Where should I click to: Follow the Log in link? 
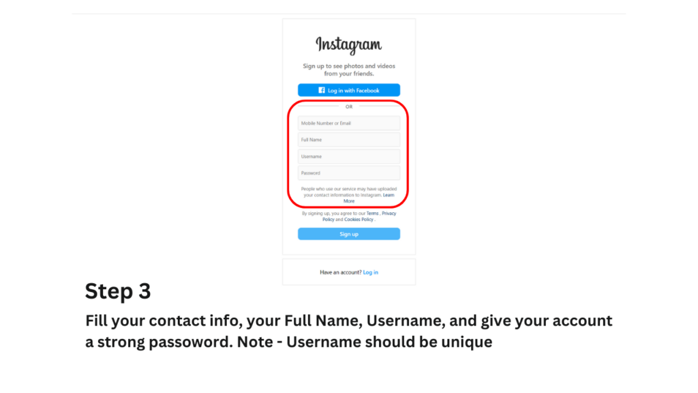pyautogui.click(x=370, y=272)
